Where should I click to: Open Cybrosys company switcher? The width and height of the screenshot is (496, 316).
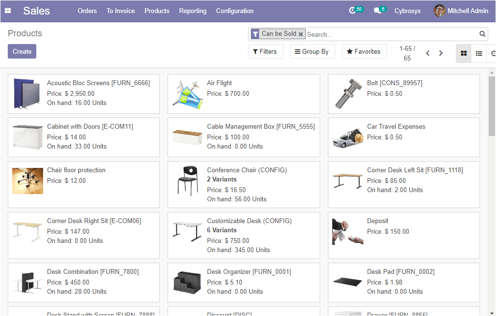click(x=407, y=11)
